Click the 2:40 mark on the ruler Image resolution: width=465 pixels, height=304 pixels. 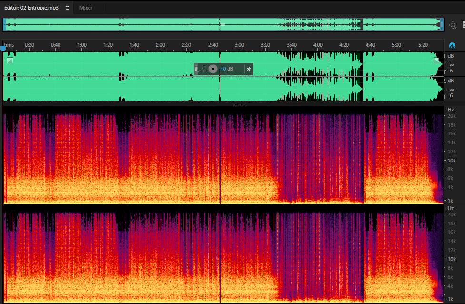pos(213,45)
